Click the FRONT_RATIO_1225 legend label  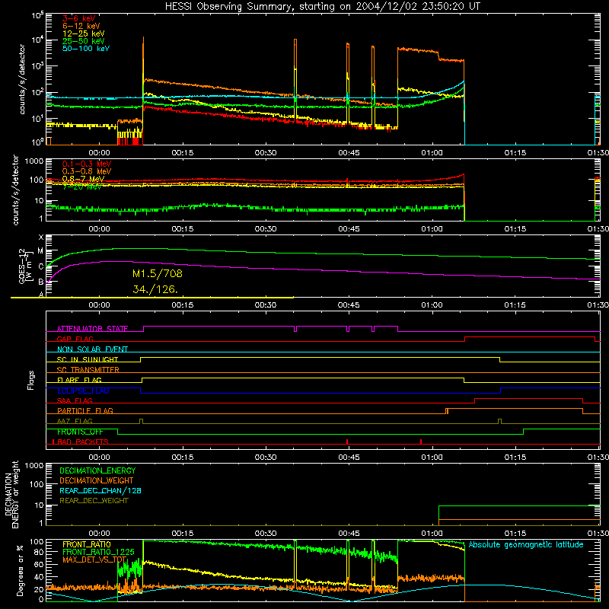click(x=98, y=552)
